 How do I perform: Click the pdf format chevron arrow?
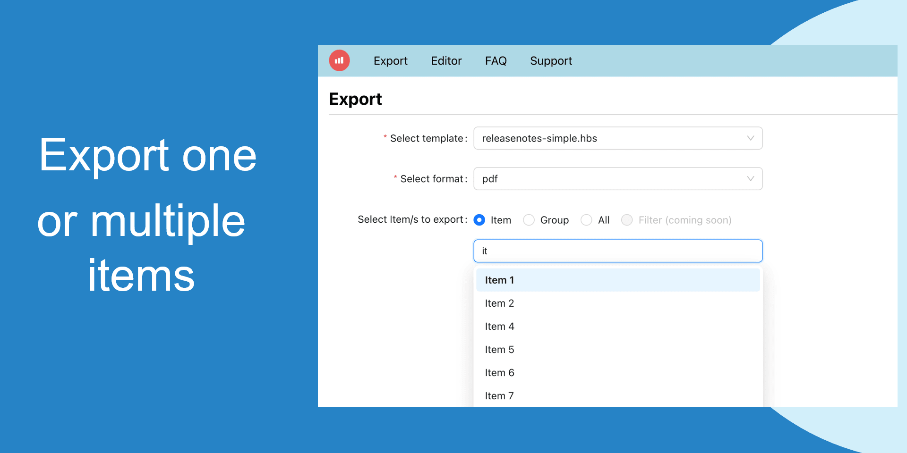tap(750, 179)
